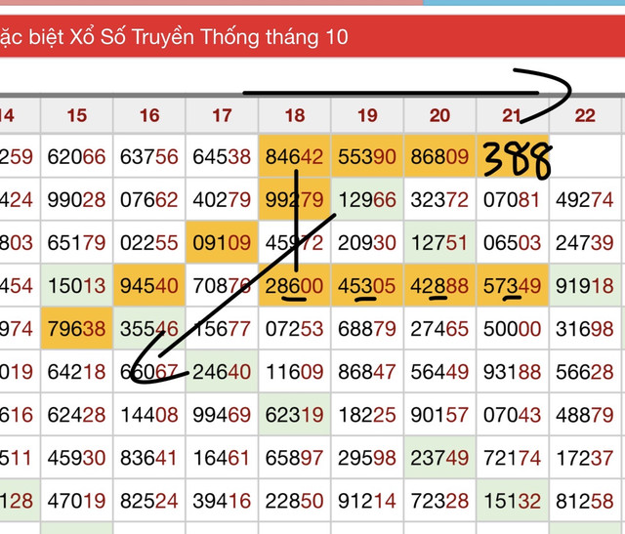Select orange cell 79638
This screenshot has width=625, height=534.
pyautogui.click(x=76, y=328)
